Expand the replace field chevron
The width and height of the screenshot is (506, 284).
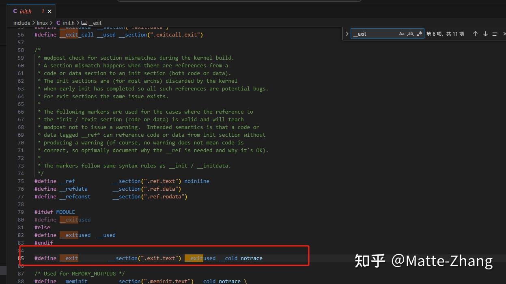(347, 34)
